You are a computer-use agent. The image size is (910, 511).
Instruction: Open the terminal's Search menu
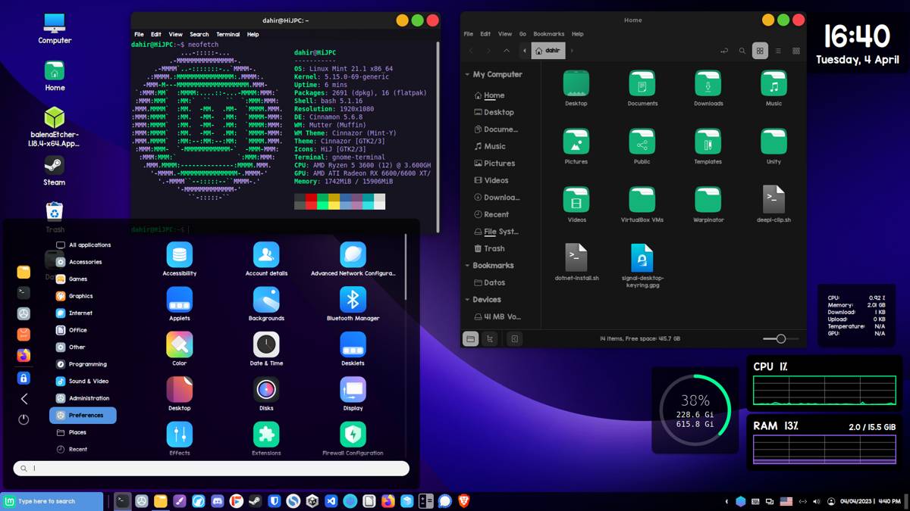tap(199, 34)
